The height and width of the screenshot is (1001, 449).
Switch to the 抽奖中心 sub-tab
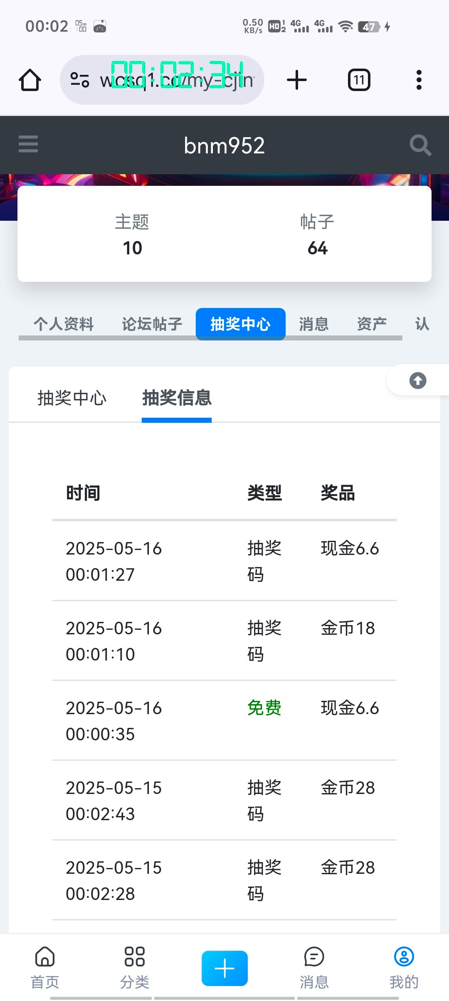72,398
